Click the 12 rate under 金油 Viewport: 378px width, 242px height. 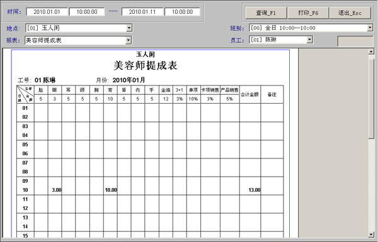tap(166, 99)
